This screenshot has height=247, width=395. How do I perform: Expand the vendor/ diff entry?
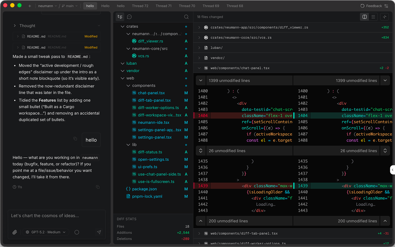(199, 58)
